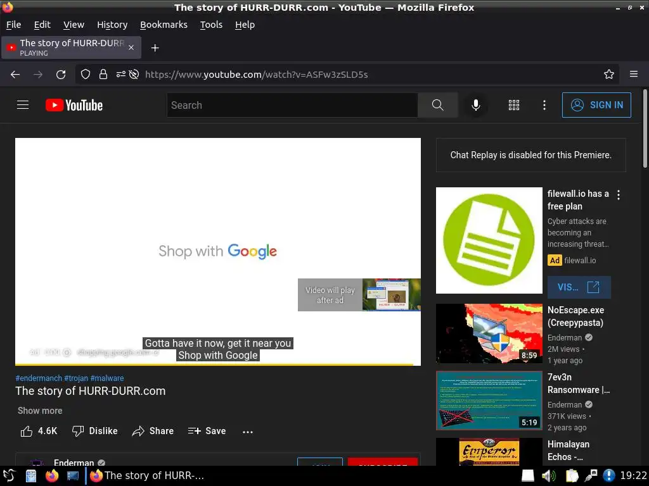Screen dimensions: 649x486
Task: Click the filewall.io advertiser link
Action: click(580, 260)
